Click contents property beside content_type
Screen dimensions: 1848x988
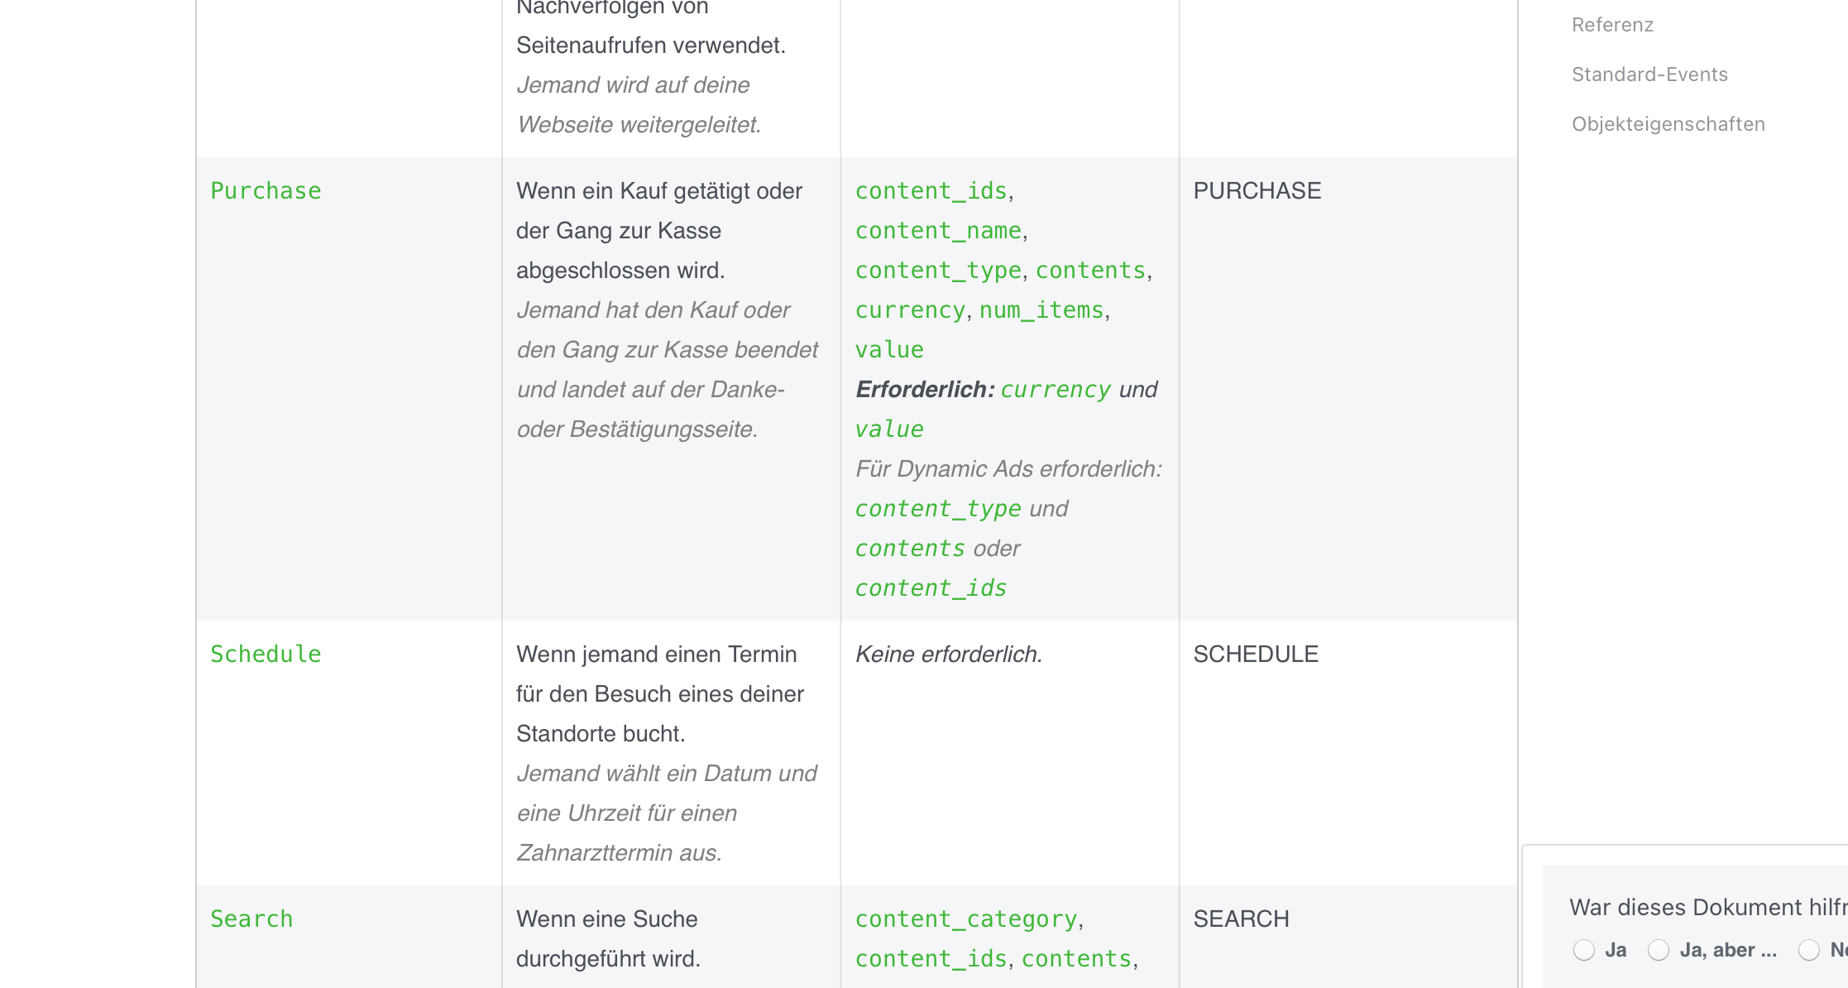1090,271
